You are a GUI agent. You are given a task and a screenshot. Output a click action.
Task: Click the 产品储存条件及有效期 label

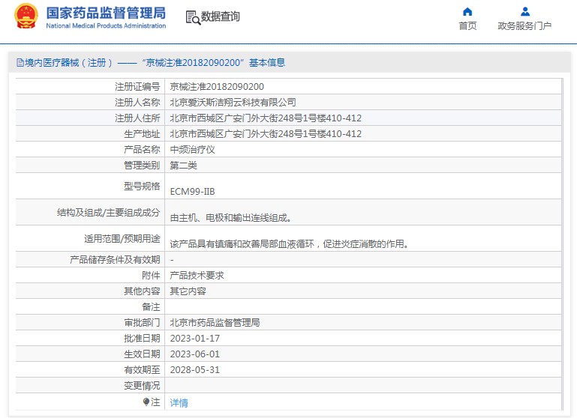tap(115, 260)
